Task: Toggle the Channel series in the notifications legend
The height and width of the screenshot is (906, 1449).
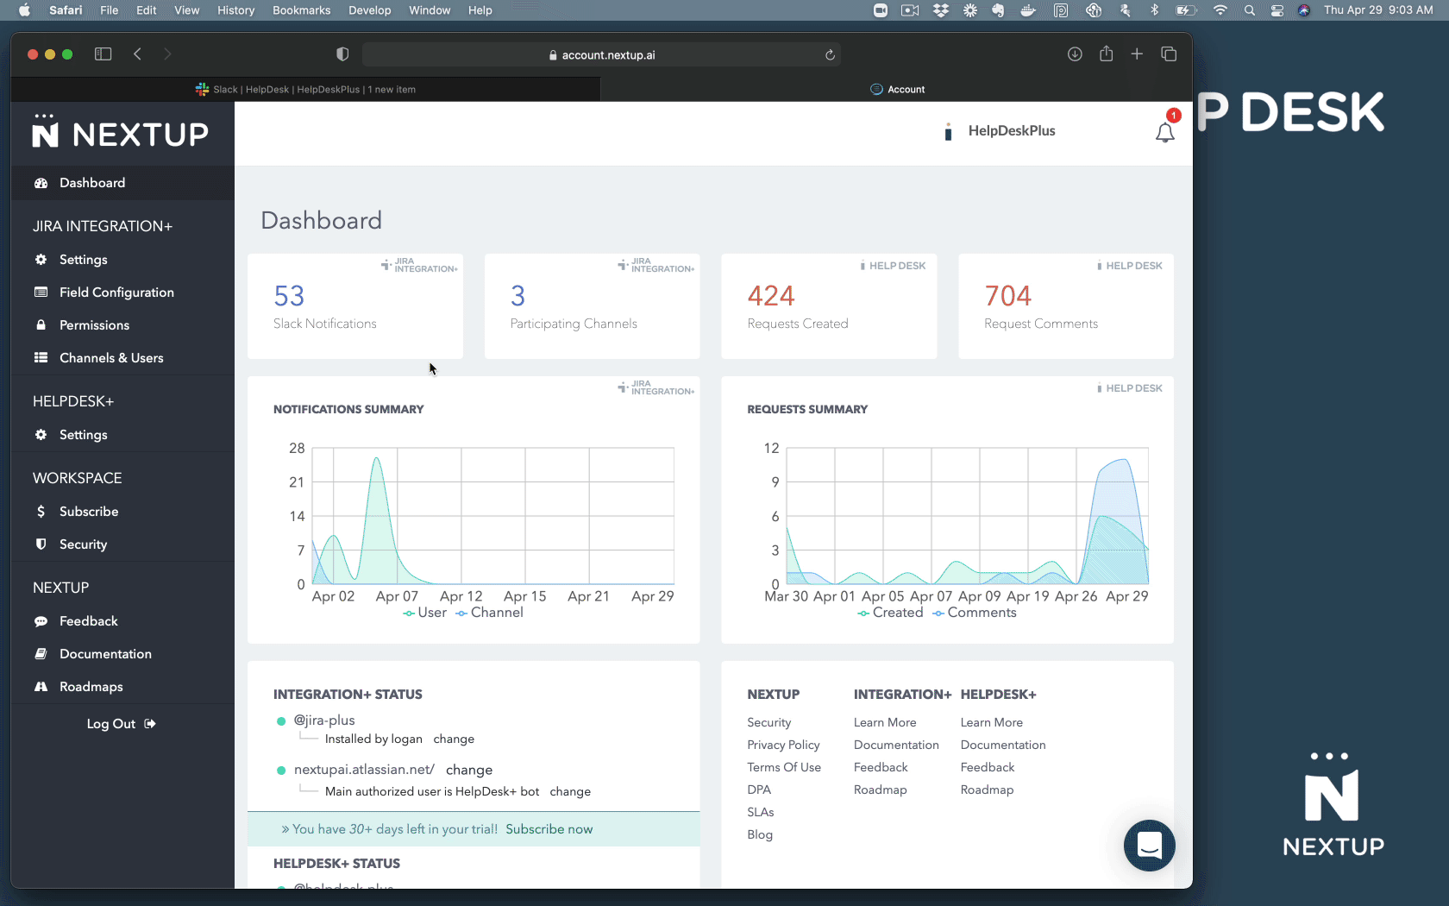Action: click(x=490, y=613)
